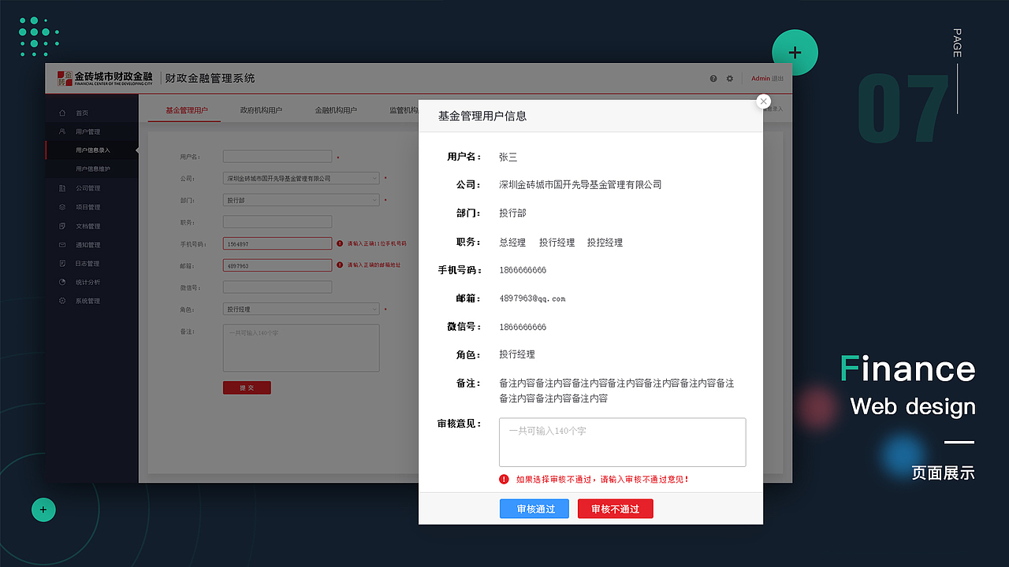
Task: Click the 文档管理 document icon
Action: pos(62,226)
